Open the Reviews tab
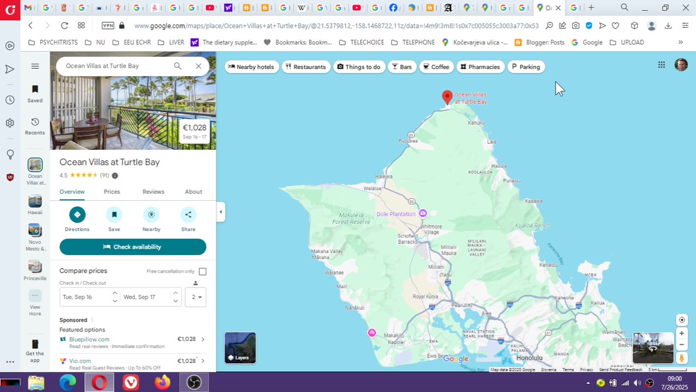Screen dimensions: 696x392 tap(153, 192)
